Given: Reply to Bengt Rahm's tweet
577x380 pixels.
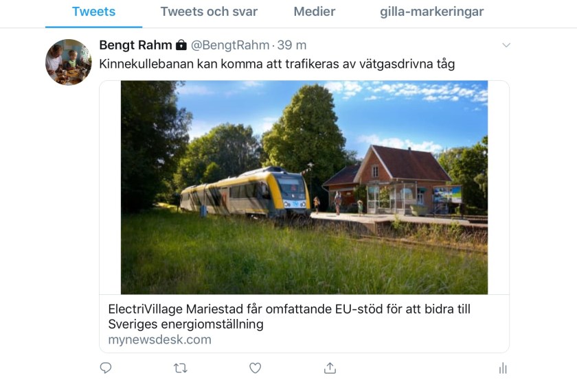Looking at the screenshot, I should pyautogui.click(x=106, y=368).
